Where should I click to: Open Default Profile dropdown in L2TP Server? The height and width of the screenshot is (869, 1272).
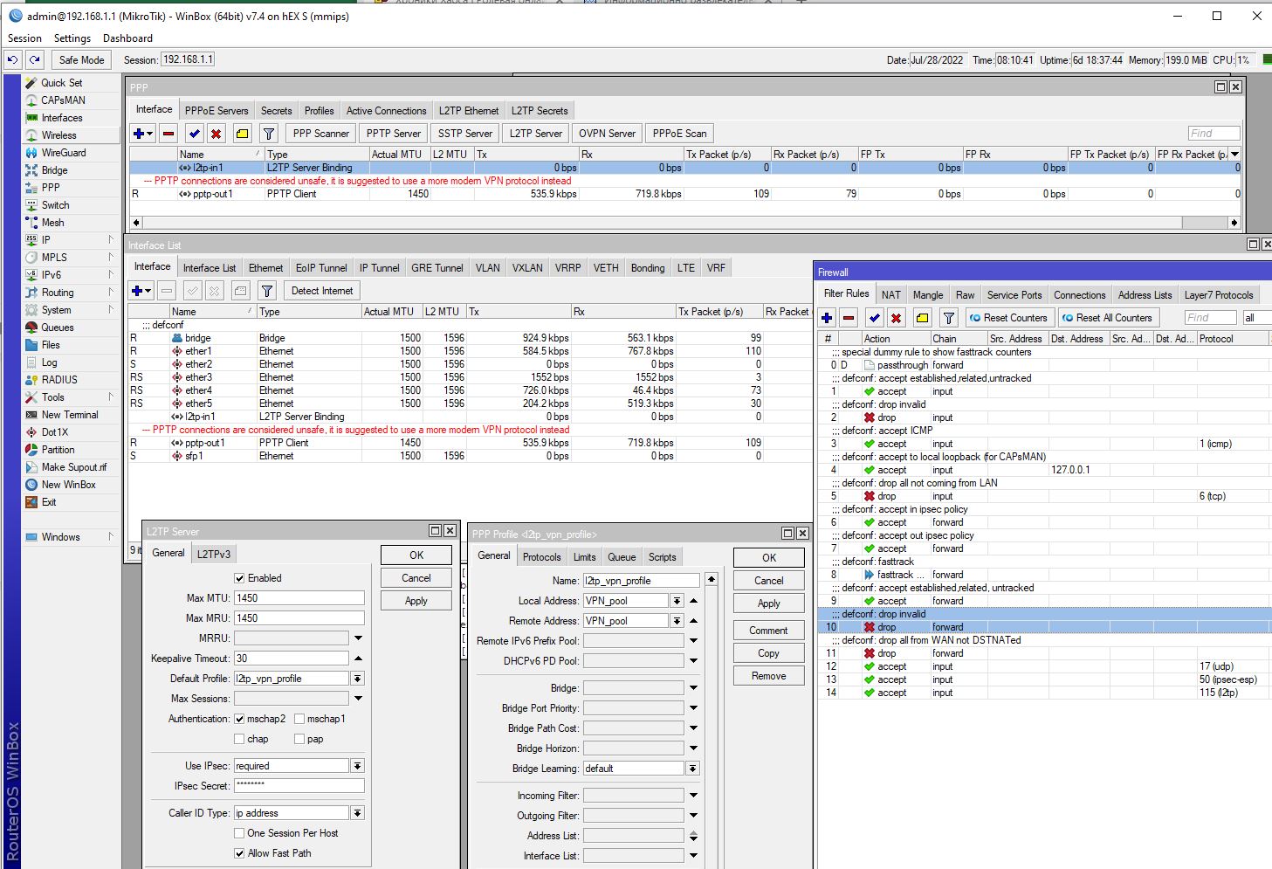(x=357, y=679)
